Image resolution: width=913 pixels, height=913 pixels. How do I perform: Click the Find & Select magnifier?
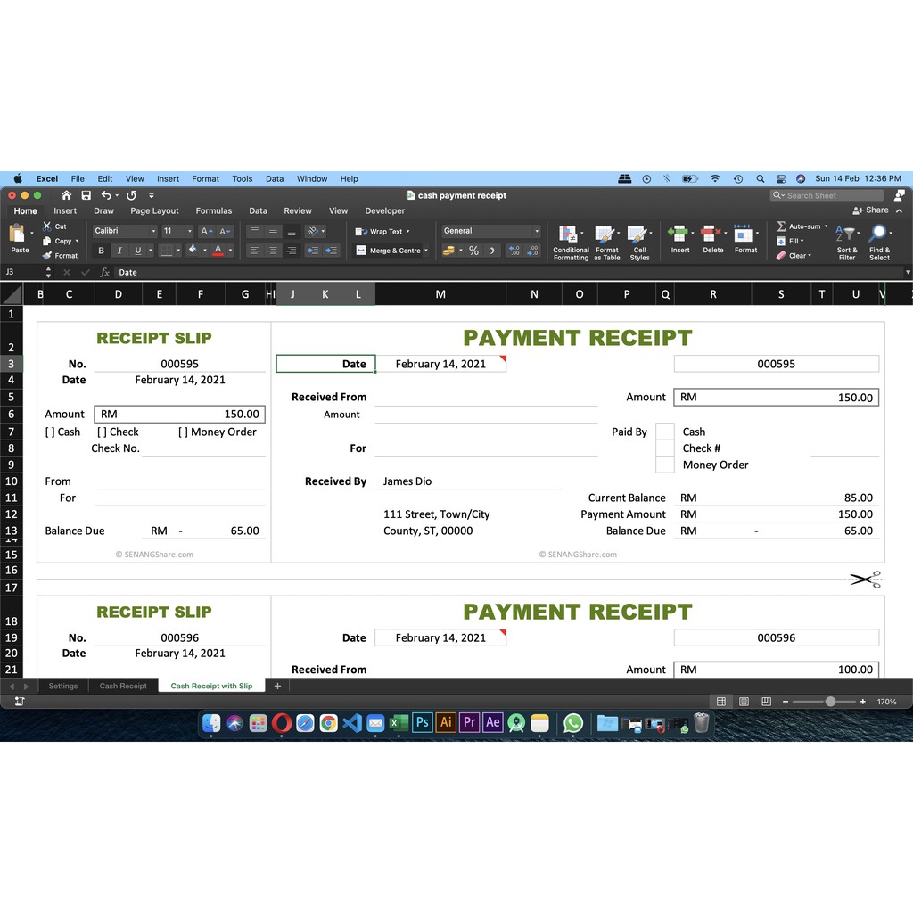[x=879, y=235]
